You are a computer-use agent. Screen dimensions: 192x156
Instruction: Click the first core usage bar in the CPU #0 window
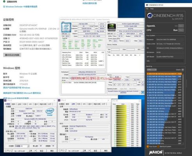[x=123, y=106]
